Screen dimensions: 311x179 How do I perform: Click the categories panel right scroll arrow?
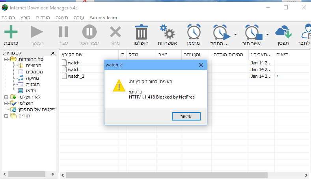pyautogui.click(x=53, y=174)
